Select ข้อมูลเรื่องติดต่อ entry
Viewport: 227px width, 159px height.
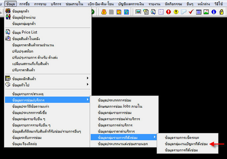point(48,144)
